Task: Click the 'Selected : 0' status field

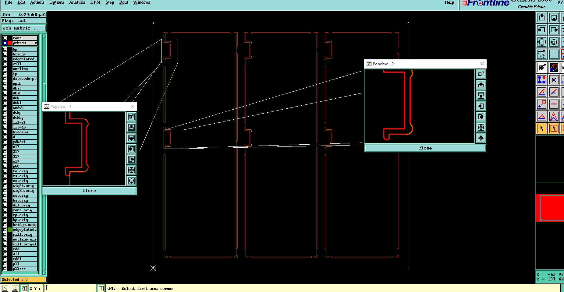Action: click(x=24, y=280)
